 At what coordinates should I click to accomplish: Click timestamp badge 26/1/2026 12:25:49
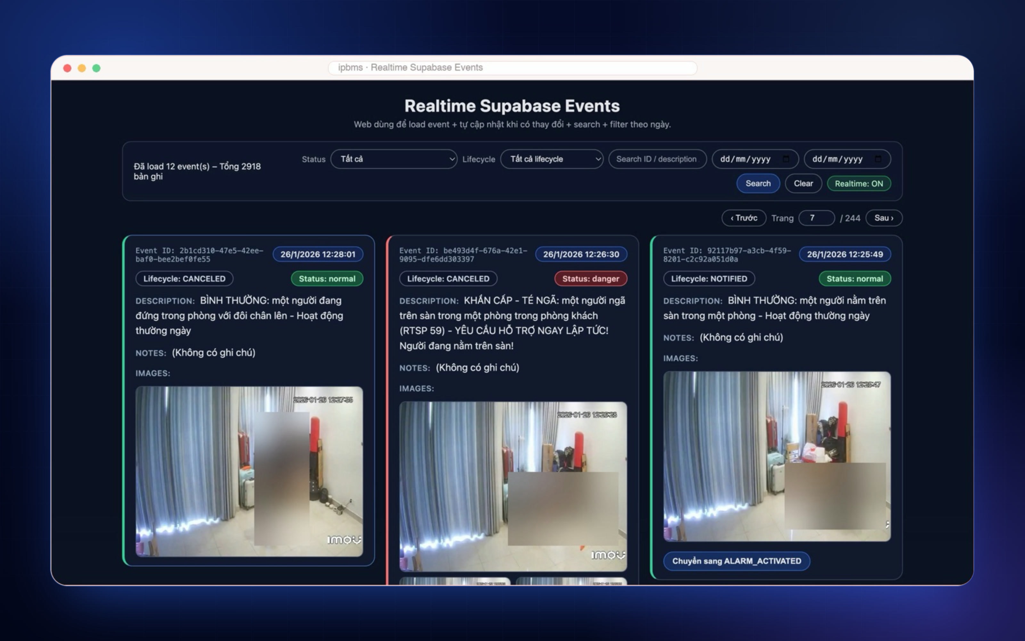pos(845,254)
